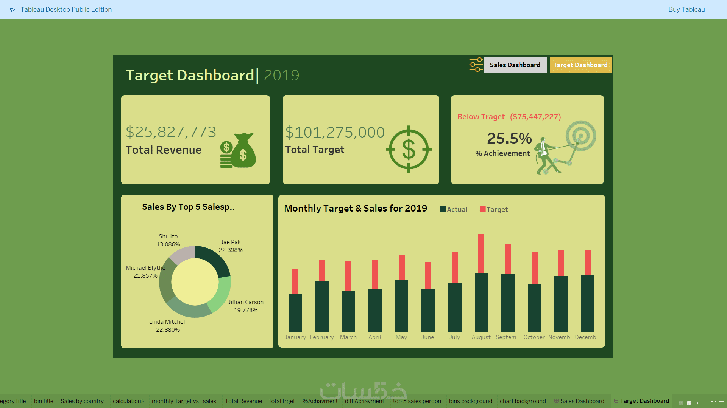The width and height of the screenshot is (727, 408).
Task: Switch to Sales Dashboard button
Action: pyautogui.click(x=515, y=65)
